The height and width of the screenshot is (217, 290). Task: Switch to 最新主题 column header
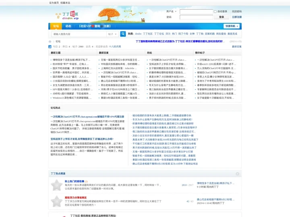click(x=56, y=53)
